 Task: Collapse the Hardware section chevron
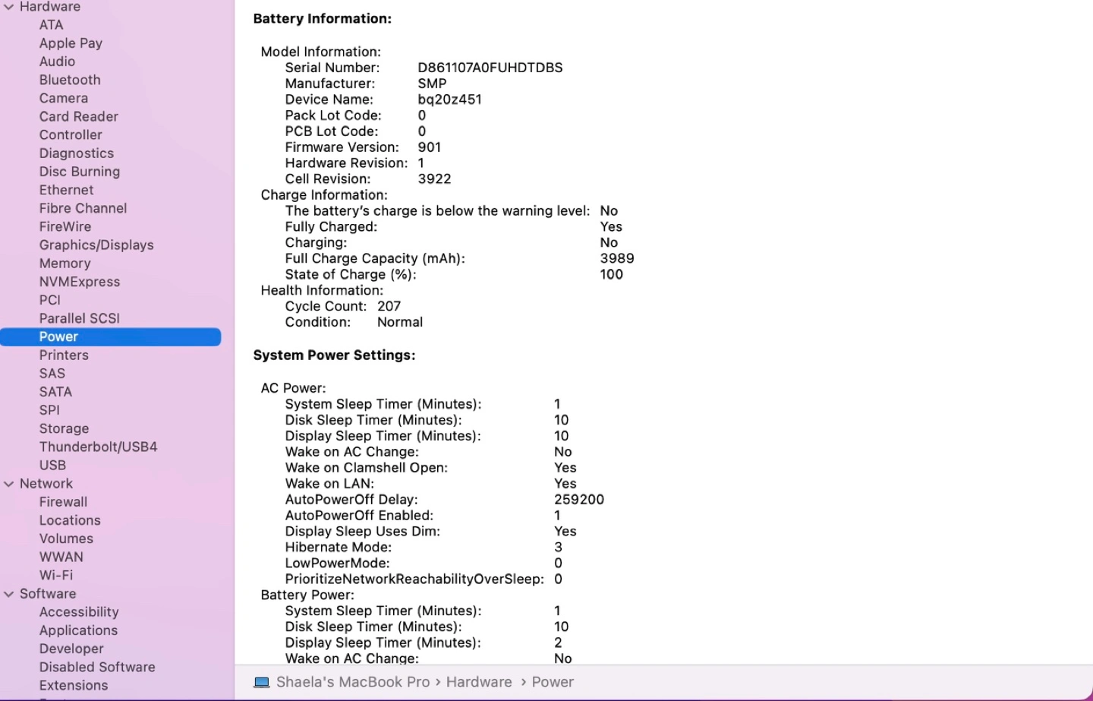(x=9, y=7)
